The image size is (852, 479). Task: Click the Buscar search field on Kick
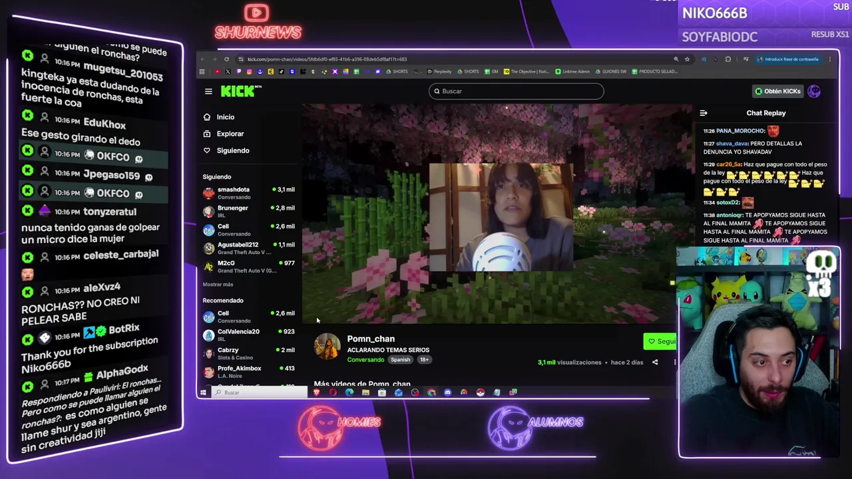[x=517, y=91]
